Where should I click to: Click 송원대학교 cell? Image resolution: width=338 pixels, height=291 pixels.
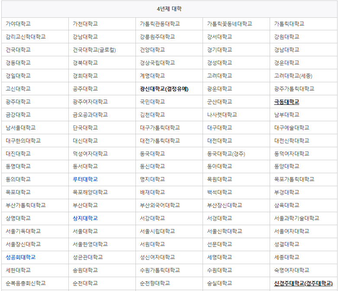point(102,270)
